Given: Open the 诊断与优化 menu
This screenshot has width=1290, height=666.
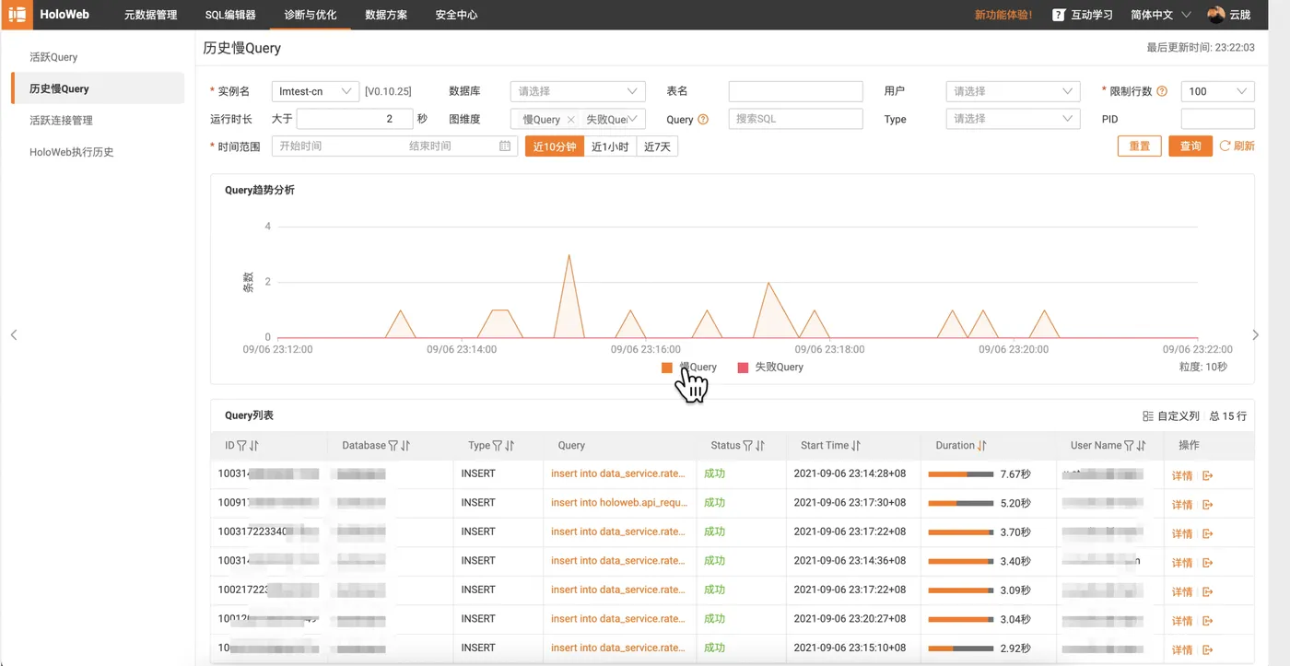Looking at the screenshot, I should [311, 15].
